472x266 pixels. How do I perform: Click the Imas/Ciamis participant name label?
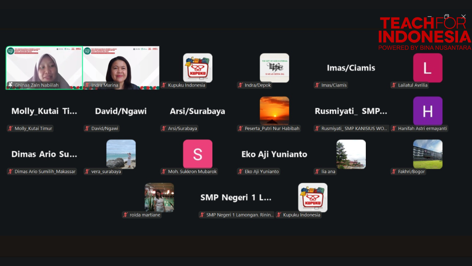(x=334, y=85)
